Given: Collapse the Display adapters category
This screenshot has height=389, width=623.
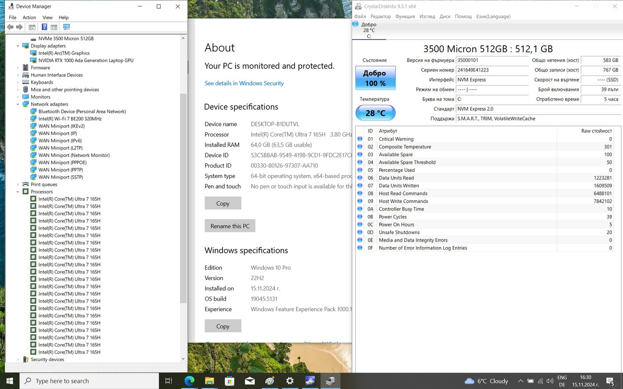Looking at the screenshot, I should point(18,46).
